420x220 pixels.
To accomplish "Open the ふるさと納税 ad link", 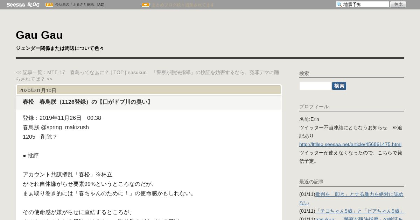I will pyautogui.click(x=80, y=5).
